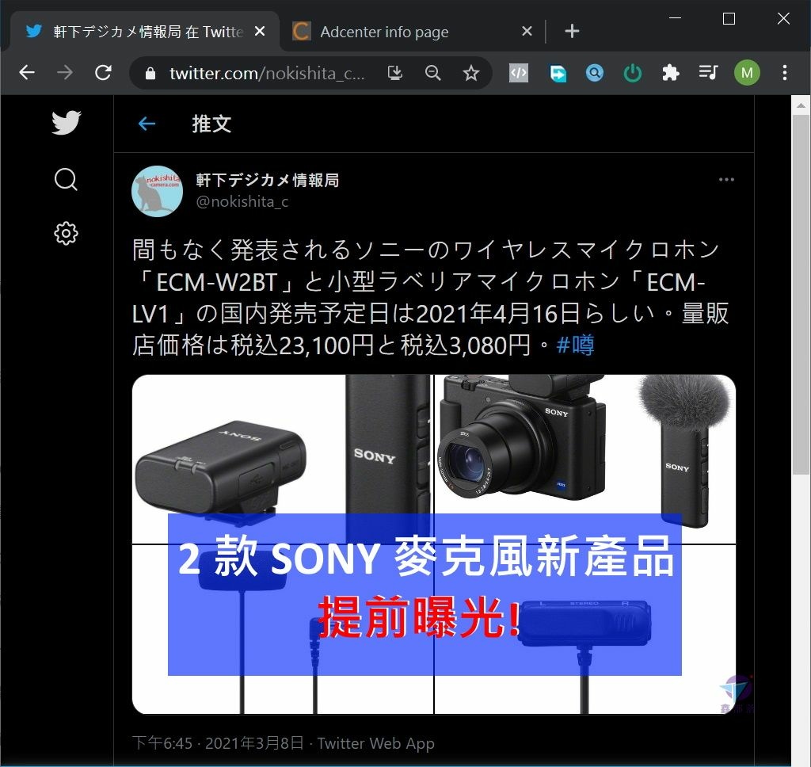Screen dimensions: 811x767
Task: Open the #噂 hashtag link
Action: [x=575, y=345]
